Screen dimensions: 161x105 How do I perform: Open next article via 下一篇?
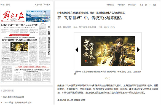(x=153, y=5)
